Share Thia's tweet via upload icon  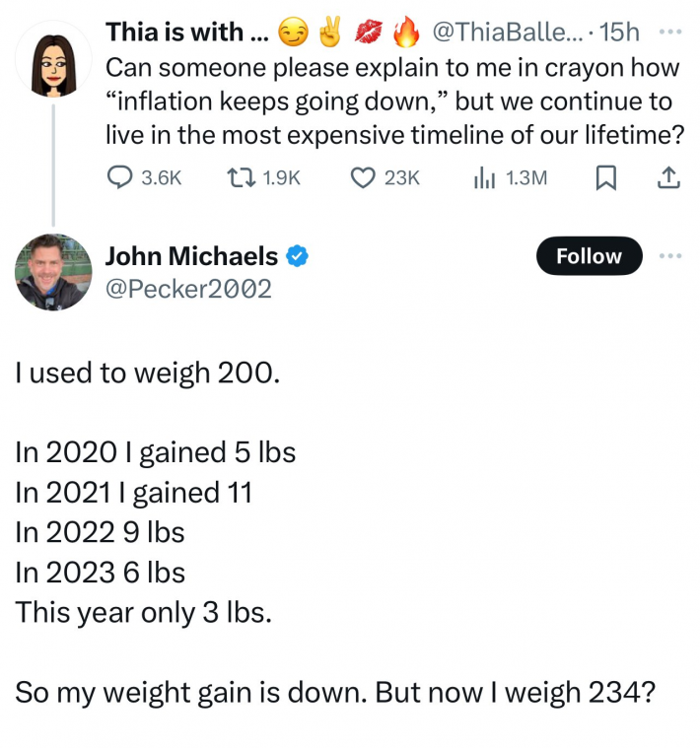click(x=667, y=177)
